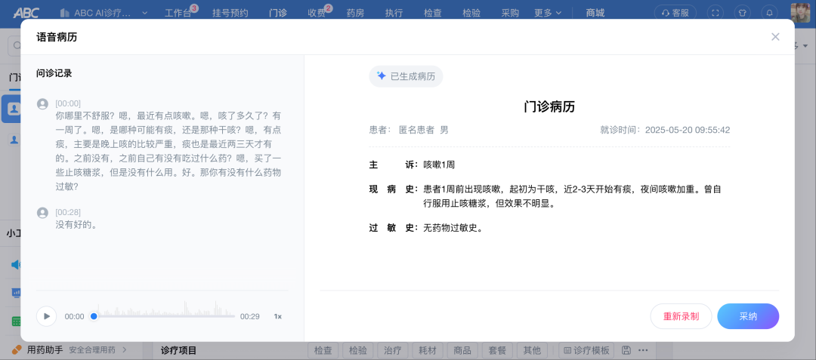Change playback speed 1x
This screenshot has width=816, height=360.
point(278,316)
